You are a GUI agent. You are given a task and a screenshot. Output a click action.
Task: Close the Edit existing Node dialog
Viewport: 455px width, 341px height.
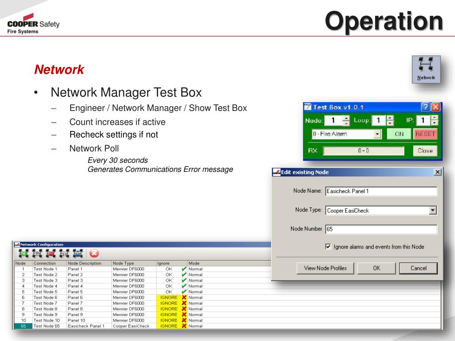coord(438,172)
